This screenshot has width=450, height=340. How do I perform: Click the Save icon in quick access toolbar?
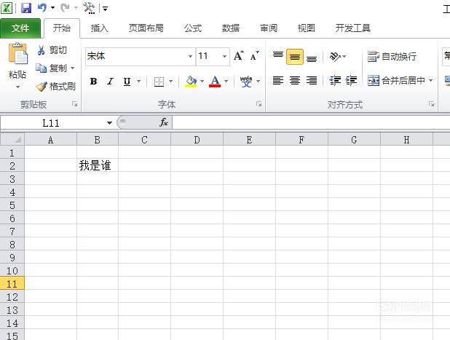(x=26, y=8)
